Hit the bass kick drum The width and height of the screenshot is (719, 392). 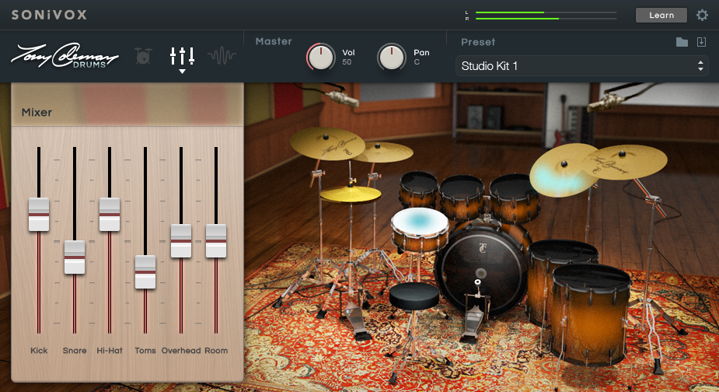point(480,268)
